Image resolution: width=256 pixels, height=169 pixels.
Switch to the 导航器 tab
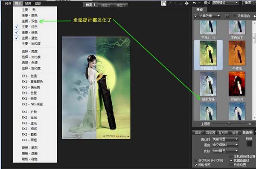coord(210,133)
